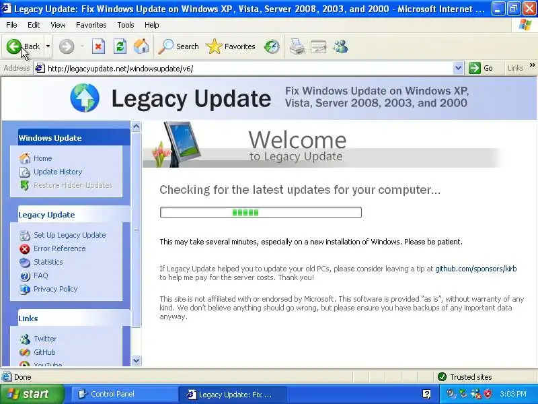The image size is (538, 404).
Task: Click the 3:03 PM taskbar clock
Action: tap(513, 394)
